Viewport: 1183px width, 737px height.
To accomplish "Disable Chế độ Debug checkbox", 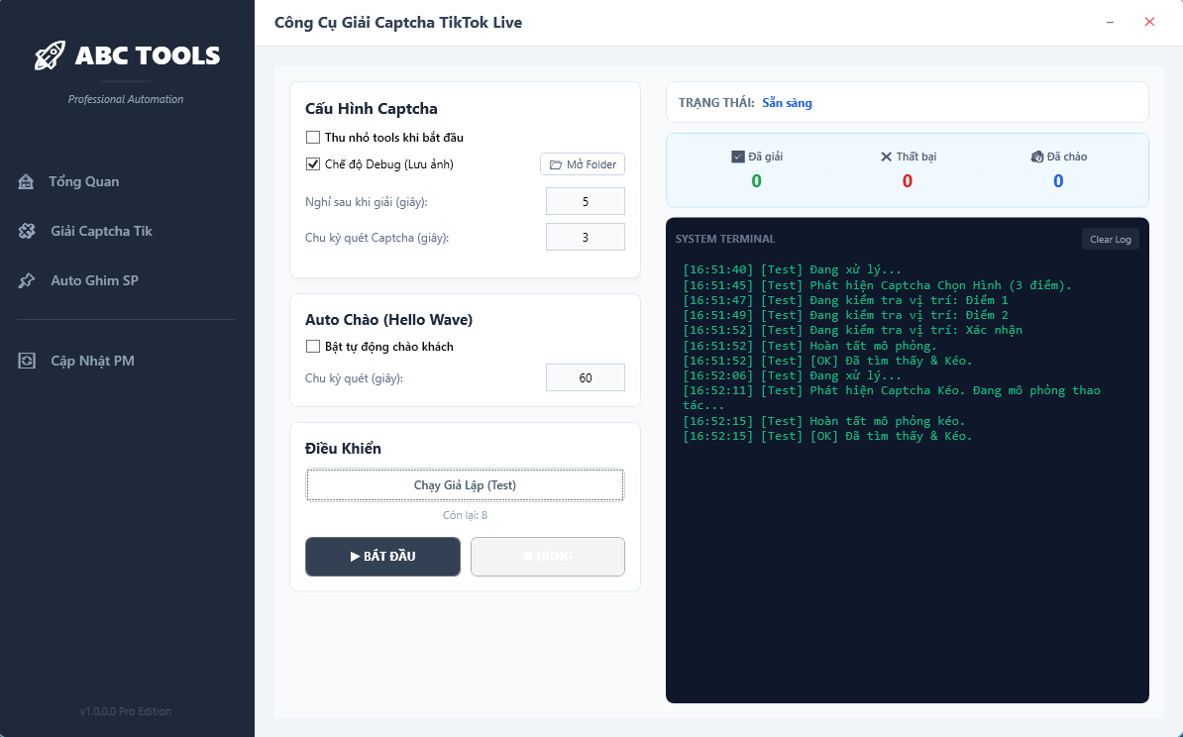I will click(x=313, y=164).
